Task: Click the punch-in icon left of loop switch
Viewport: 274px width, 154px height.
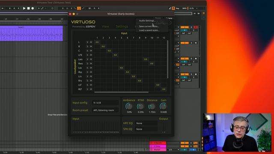Action: (x=75, y=8)
